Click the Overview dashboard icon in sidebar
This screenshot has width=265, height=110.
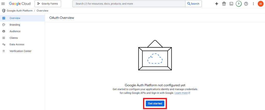(x=4, y=18)
